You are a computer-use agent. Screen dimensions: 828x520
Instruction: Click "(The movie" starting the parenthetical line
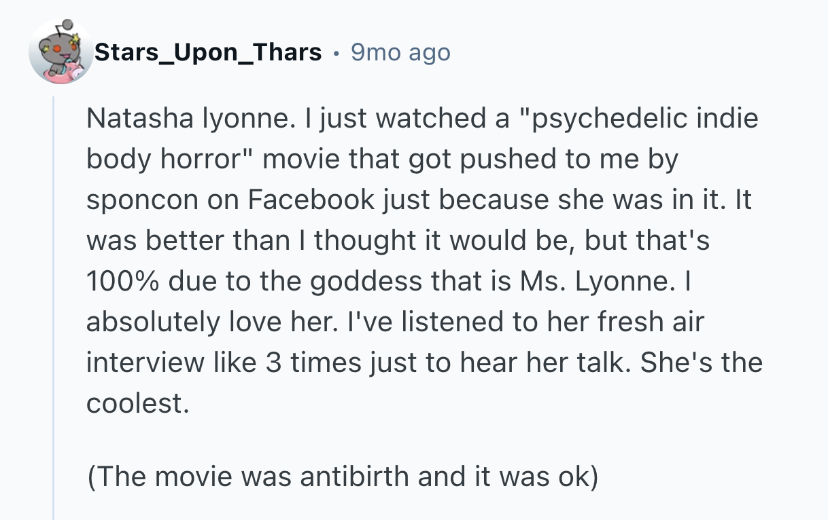[145, 477]
